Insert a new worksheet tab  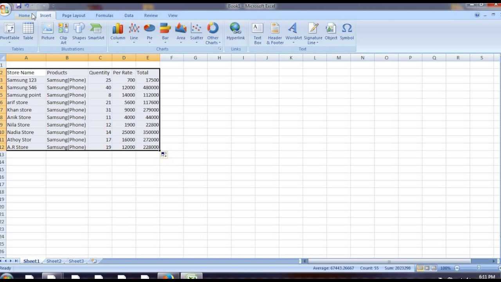(94, 261)
